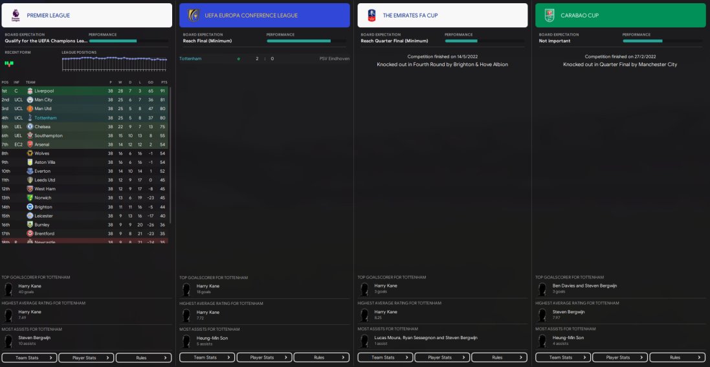This screenshot has width=710, height=367.
Task: Open Rules in the Carabao Cup panel
Action: [x=678, y=357]
